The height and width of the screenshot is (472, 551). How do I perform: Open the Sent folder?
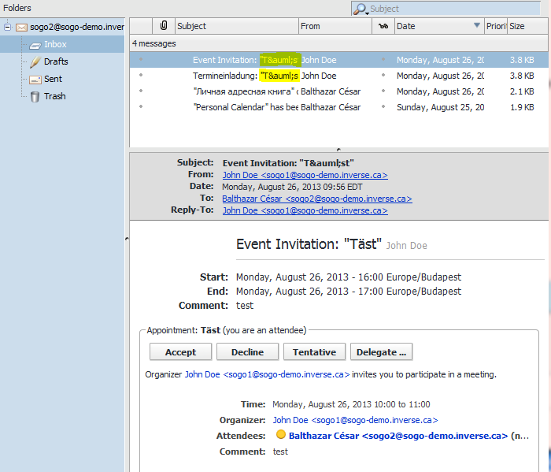53,79
